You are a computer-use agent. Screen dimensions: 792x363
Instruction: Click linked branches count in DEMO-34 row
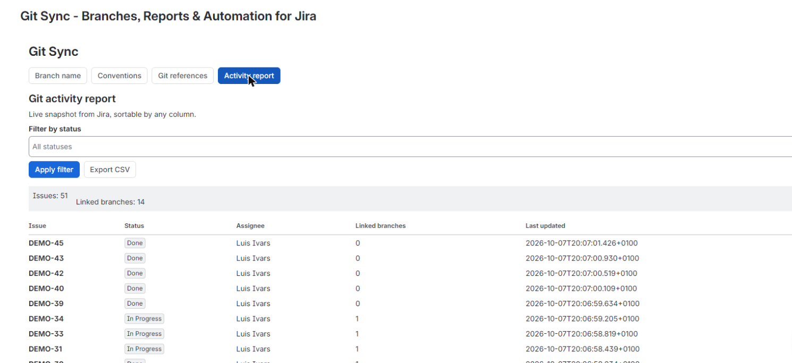(357, 319)
